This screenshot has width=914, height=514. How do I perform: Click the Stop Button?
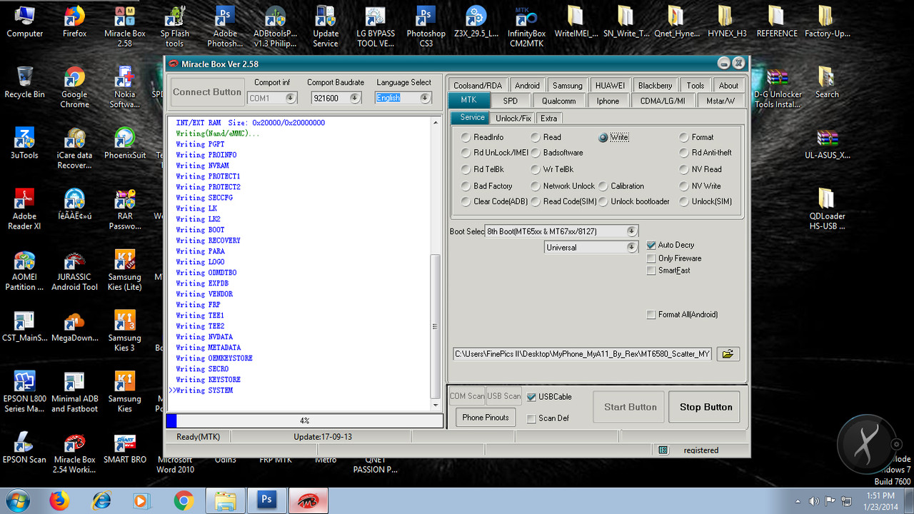705,407
